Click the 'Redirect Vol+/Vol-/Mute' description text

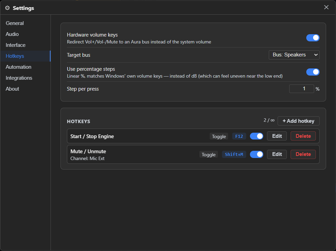[139, 42]
